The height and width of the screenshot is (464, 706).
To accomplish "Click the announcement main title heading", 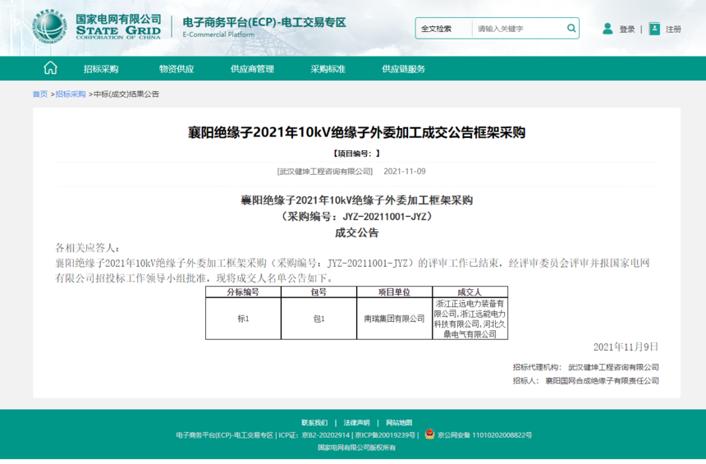I will [356, 132].
